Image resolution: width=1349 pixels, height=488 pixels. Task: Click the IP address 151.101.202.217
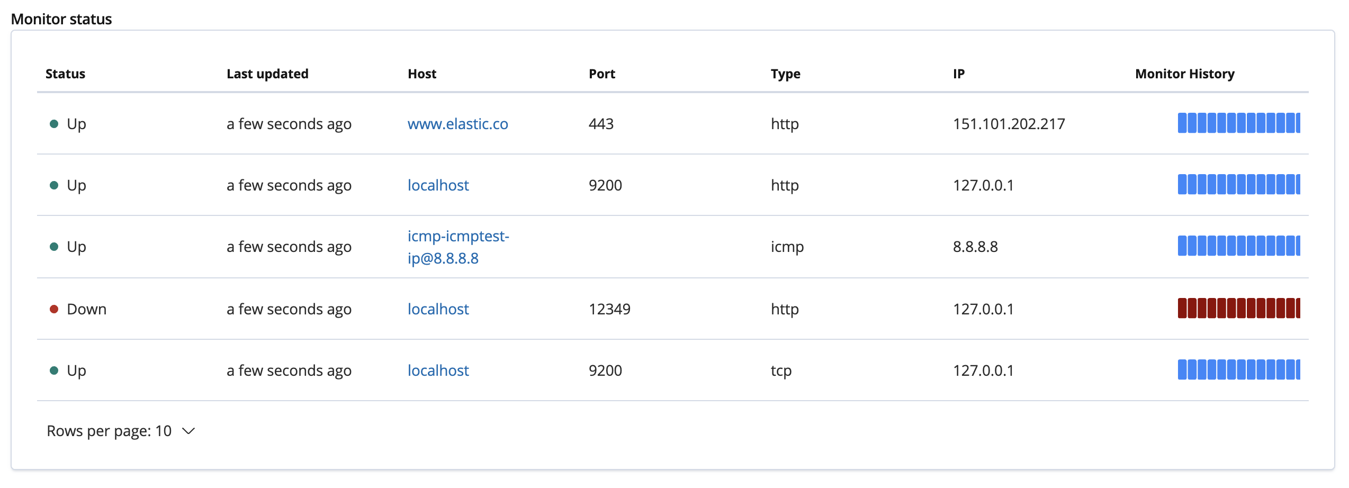pos(1009,124)
